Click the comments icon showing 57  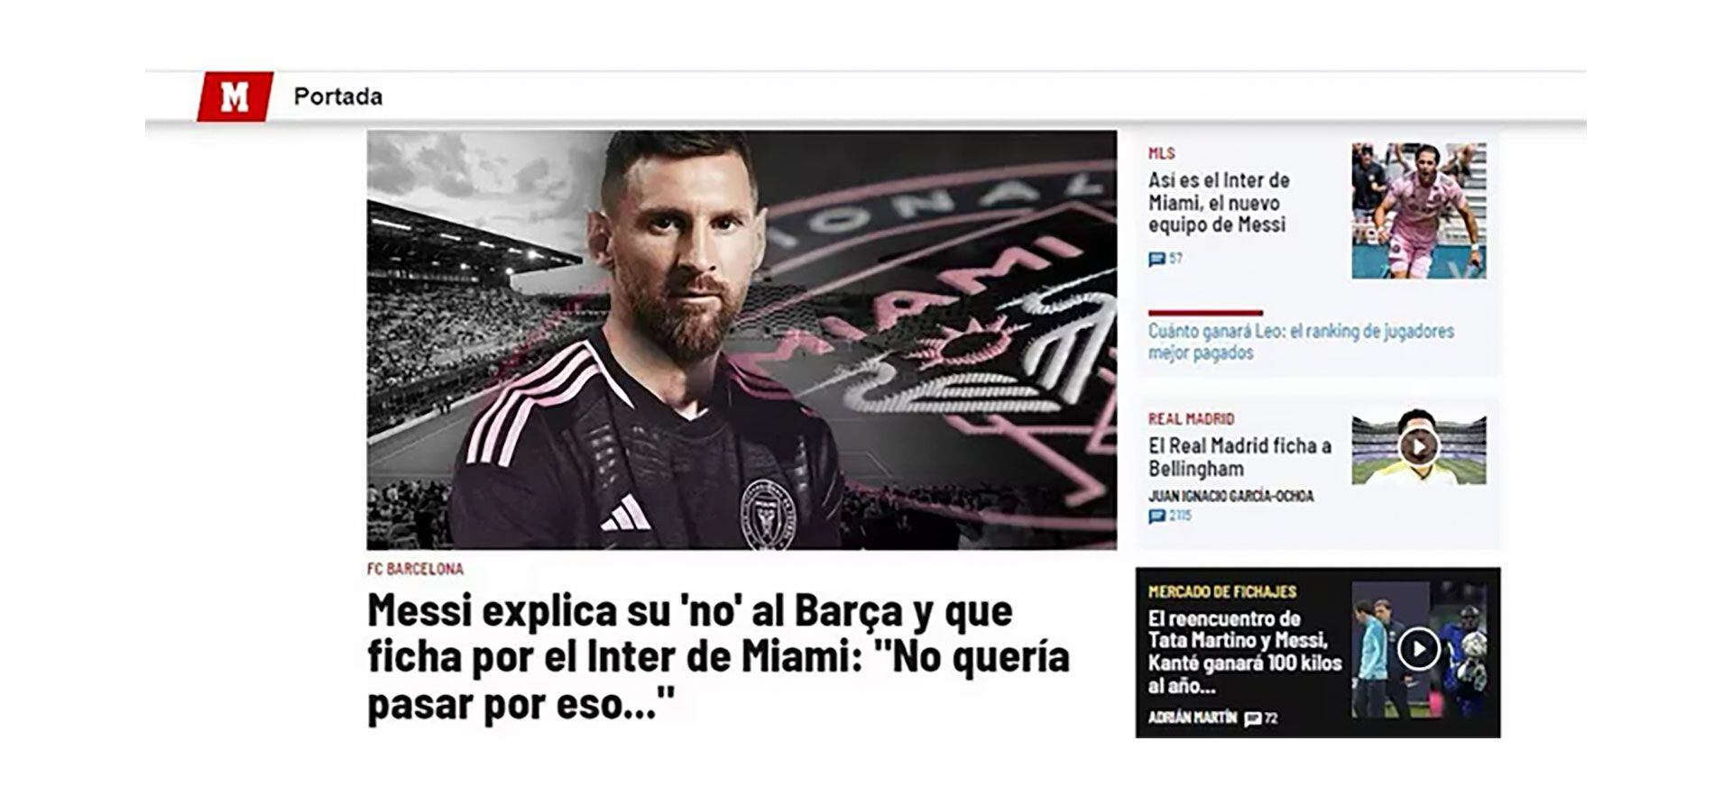[1156, 260]
